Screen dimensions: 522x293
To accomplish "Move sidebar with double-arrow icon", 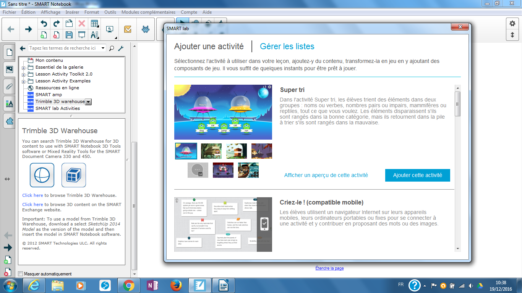I will point(7,179).
